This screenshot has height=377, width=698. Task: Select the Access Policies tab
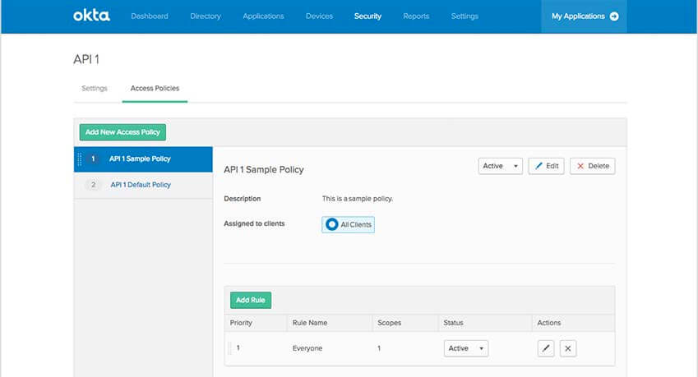pos(155,88)
